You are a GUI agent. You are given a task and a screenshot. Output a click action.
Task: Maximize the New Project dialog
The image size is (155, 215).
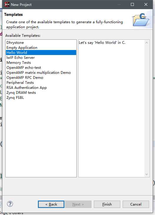pos(132,4)
